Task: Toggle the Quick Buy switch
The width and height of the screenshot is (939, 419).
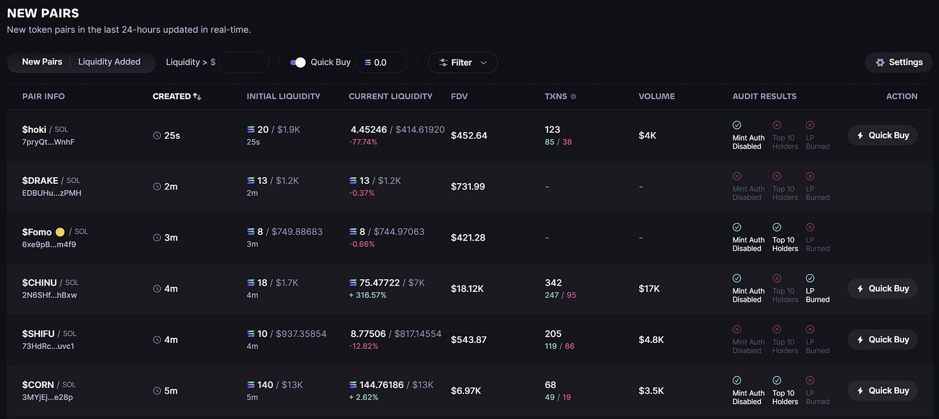Action: pyautogui.click(x=298, y=63)
